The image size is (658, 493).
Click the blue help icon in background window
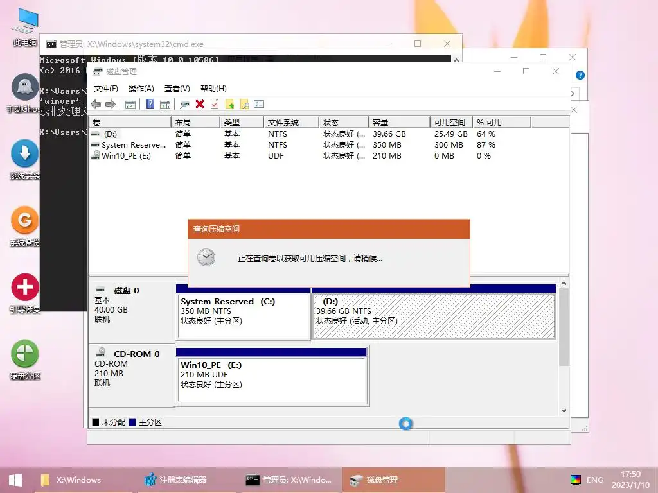click(x=580, y=75)
